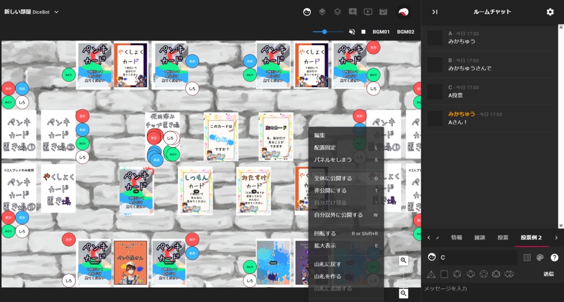Play BGM01
The image size is (564, 302).
[381, 32]
